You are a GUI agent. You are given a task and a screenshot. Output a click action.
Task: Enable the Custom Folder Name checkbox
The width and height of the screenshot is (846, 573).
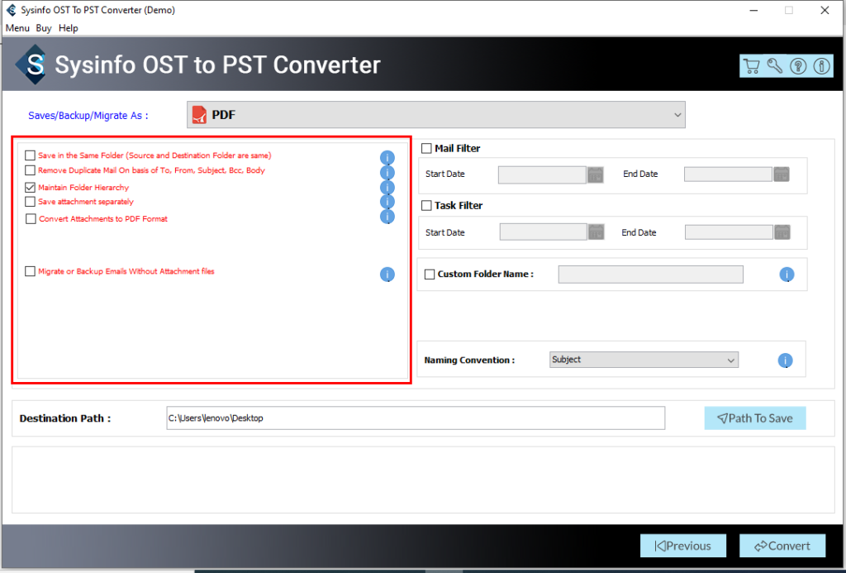tap(430, 275)
